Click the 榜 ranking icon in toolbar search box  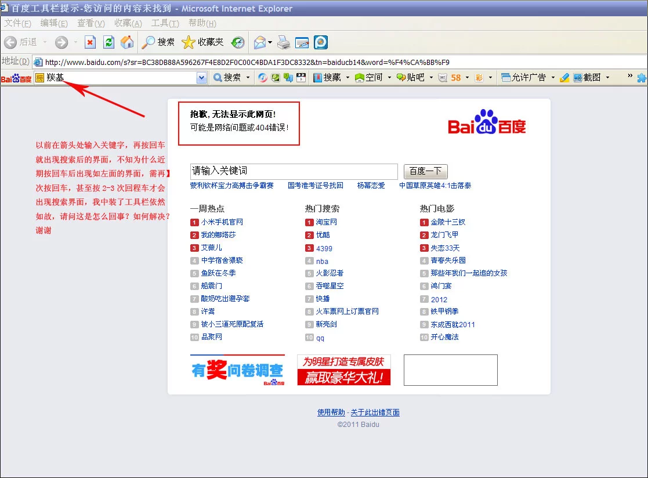(39, 78)
